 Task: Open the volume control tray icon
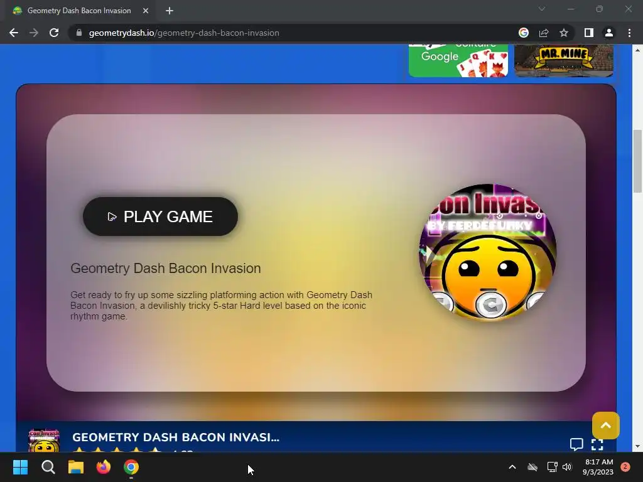pyautogui.click(x=567, y=467)
